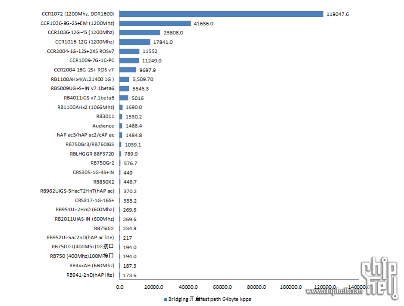This screenshot has width=404, height=306.
Task: Click the RB750r2 row label
Action: [104, 229]
